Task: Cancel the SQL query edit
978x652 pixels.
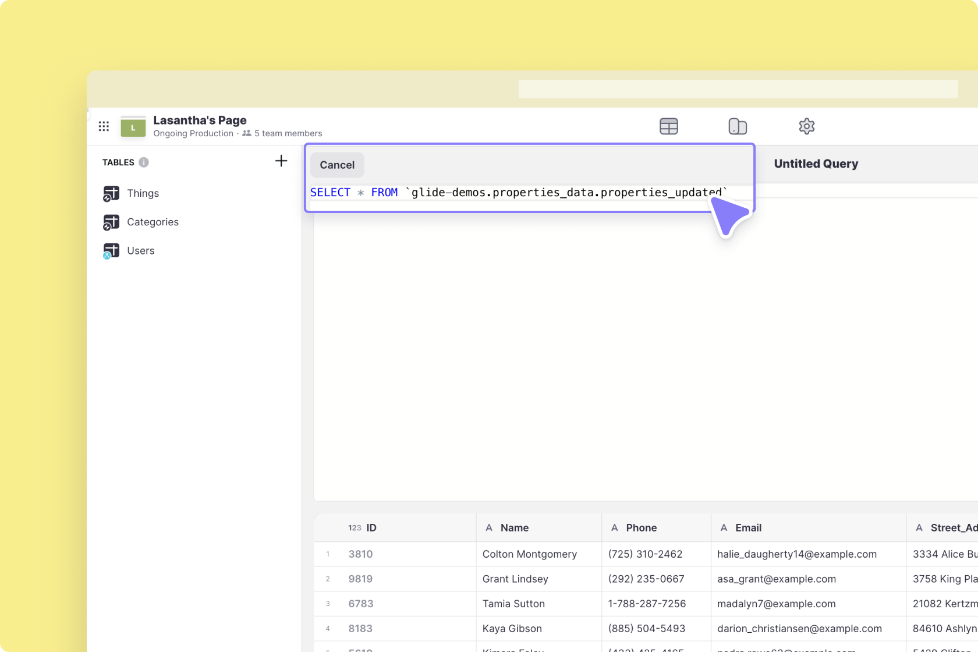Action: click(x=336, y=165)
